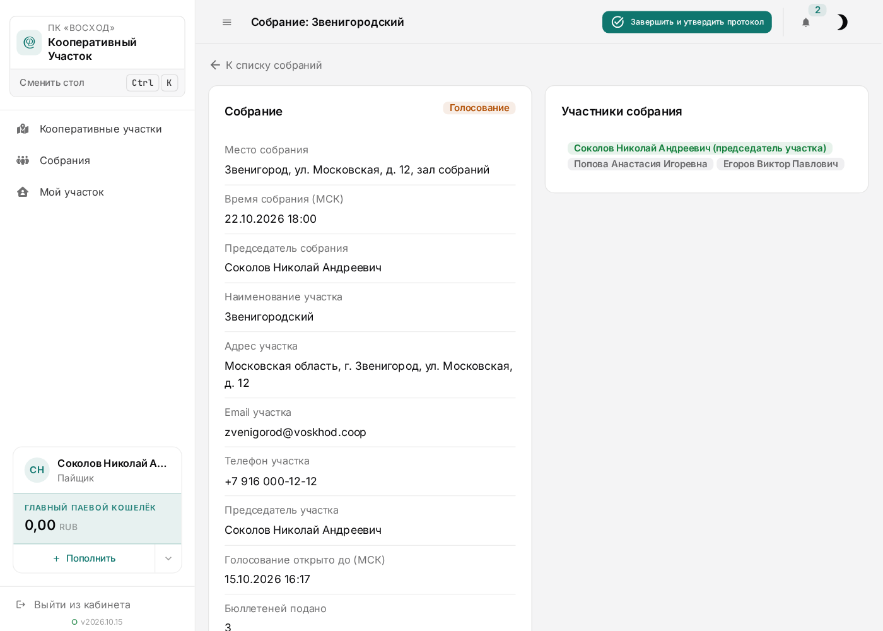This screenshot has height=631, width=883.
Task: Select participant Попова Анастасия Игоревна chip
Action: coord(640,164)
